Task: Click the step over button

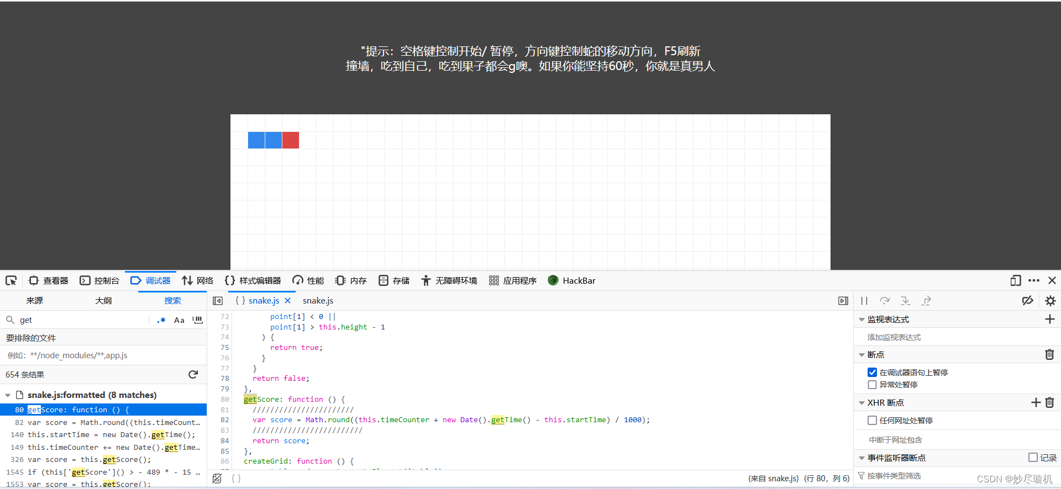Action: [885, 301]
